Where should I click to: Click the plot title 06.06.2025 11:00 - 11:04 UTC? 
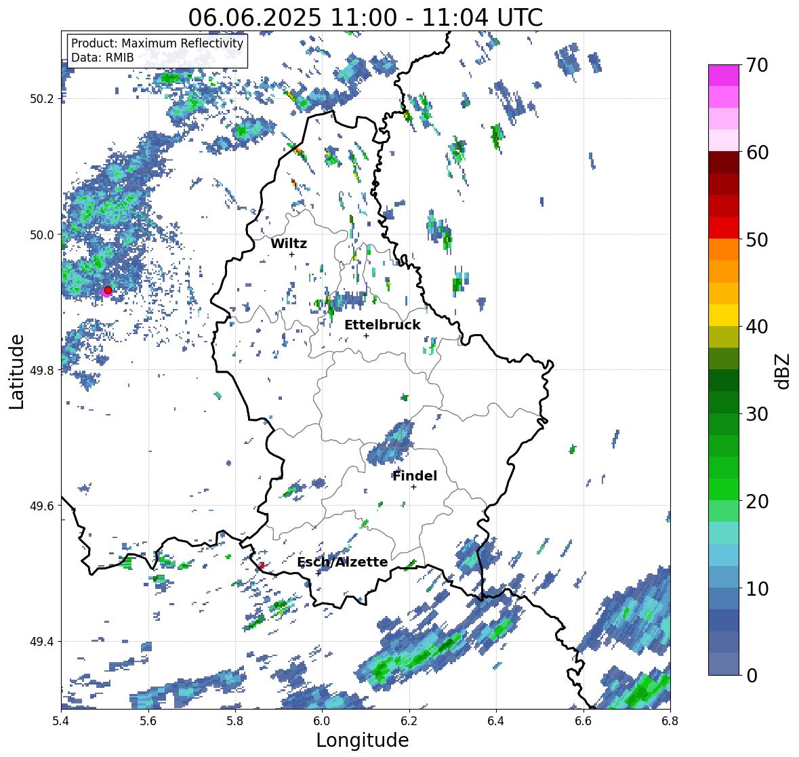pyautogui.click(x=365, y=18)
